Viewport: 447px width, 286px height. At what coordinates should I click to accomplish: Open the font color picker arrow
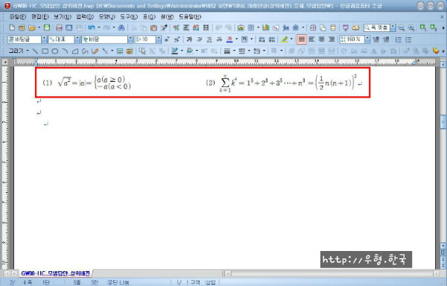237,39
